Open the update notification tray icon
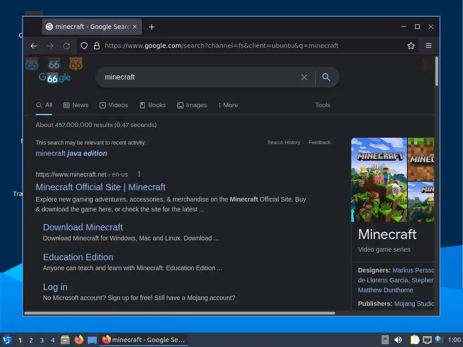The height and width of the screenshot is (347, 463). (x=438, y=340)
